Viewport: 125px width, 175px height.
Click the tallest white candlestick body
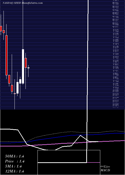[x=23, y=66]
